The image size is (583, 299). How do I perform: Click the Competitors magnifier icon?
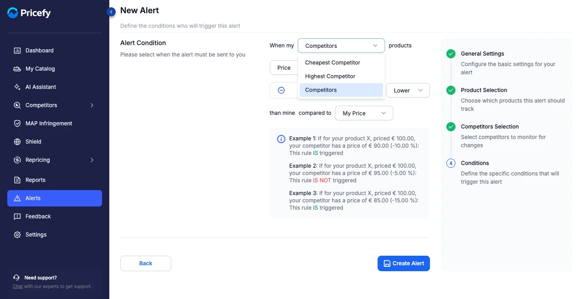[x=17, y=105]
